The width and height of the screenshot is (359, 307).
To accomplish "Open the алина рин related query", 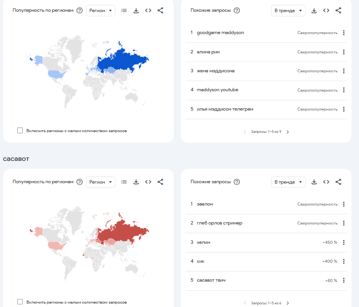I will [x=208, y=52].
